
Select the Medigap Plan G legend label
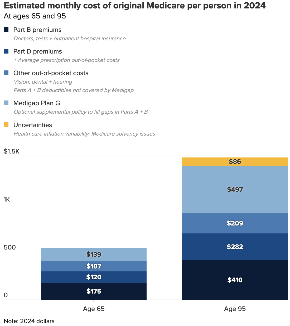click(x=37, y=103)
